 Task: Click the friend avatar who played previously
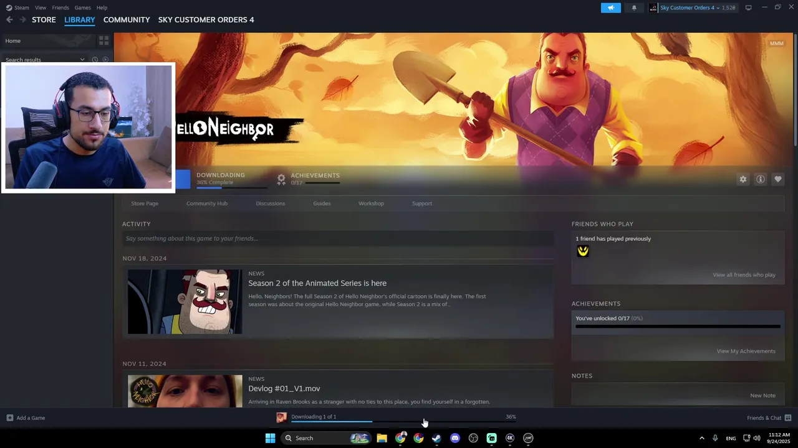583,251
